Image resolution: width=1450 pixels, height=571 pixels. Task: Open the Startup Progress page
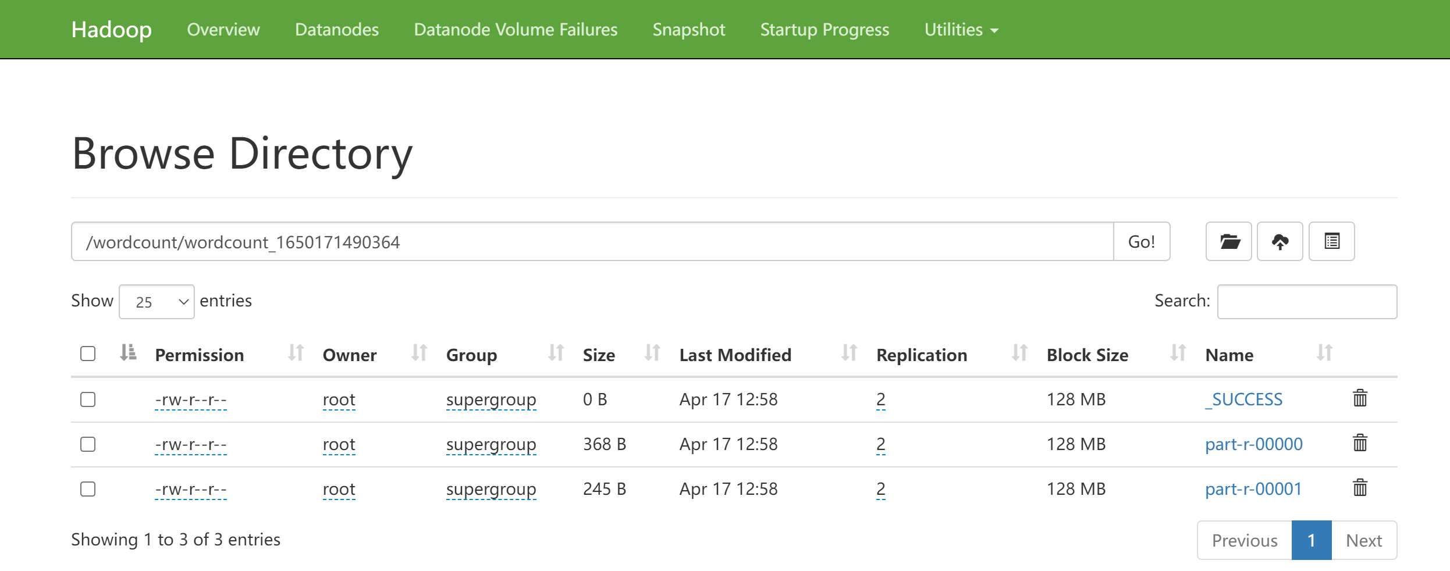pyautogui.click(x=824, y=30)
